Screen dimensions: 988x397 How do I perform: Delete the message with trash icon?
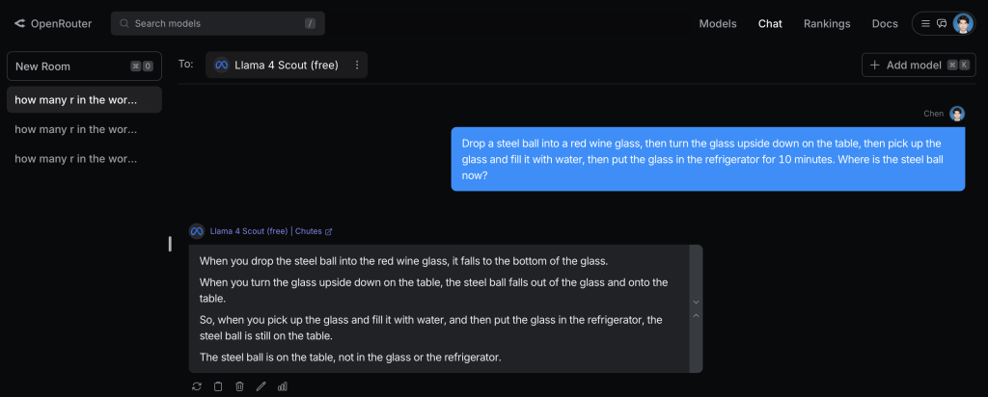(x=239, y=386)
